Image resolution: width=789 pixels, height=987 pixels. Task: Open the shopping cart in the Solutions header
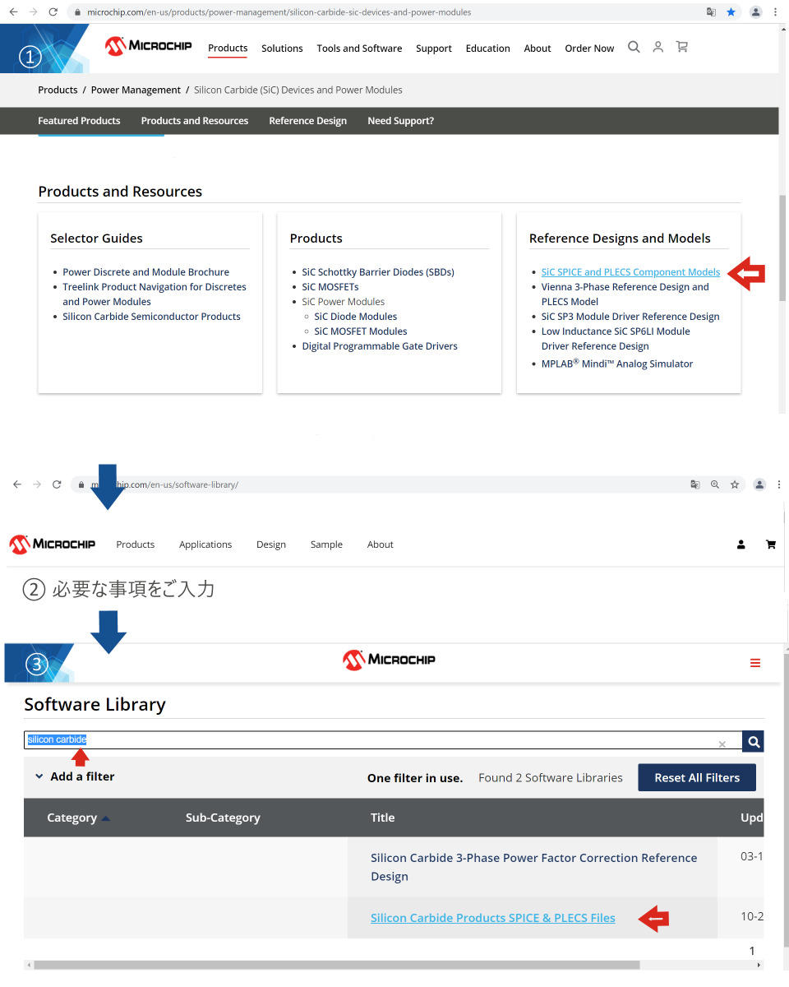tap(682, 47)
